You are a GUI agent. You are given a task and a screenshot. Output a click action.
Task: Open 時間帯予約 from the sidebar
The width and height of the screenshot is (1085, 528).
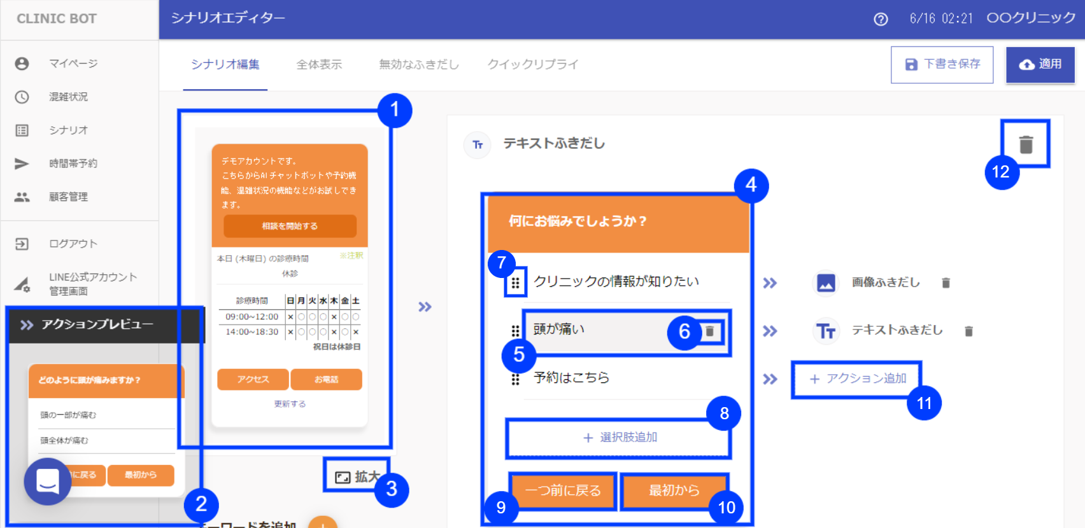pos(73,163)
